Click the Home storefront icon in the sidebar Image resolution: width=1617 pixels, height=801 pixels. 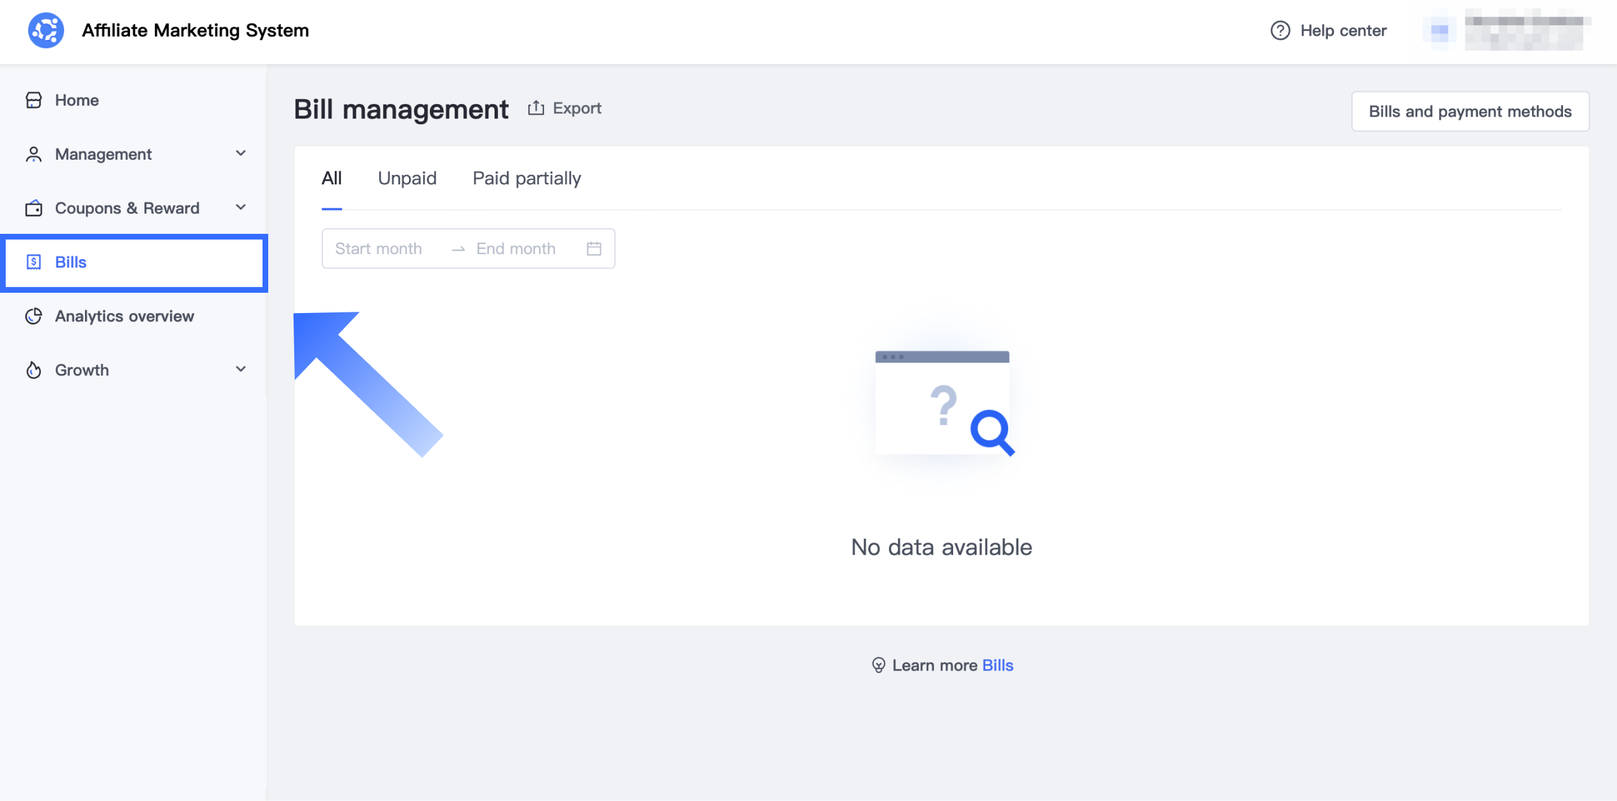coord(34,100)
